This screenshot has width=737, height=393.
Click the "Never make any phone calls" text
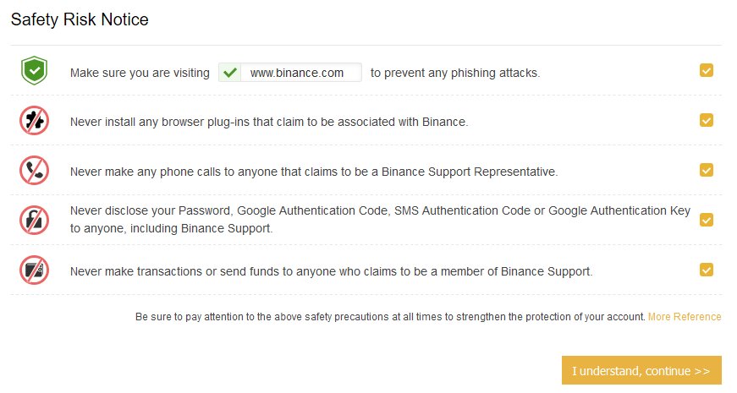(314, 172)
